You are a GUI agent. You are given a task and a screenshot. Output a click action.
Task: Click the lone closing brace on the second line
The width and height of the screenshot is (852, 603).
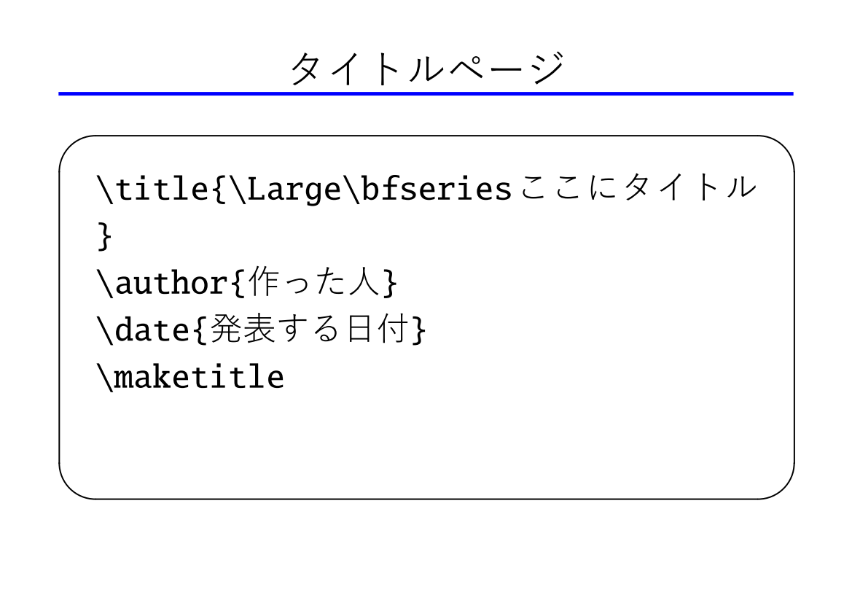coord(104,236)
